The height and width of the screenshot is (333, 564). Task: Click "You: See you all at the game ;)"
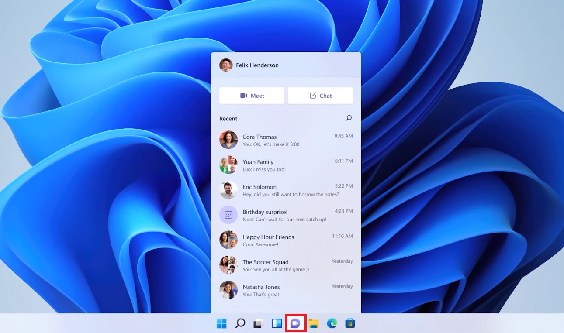click(276, 269)
